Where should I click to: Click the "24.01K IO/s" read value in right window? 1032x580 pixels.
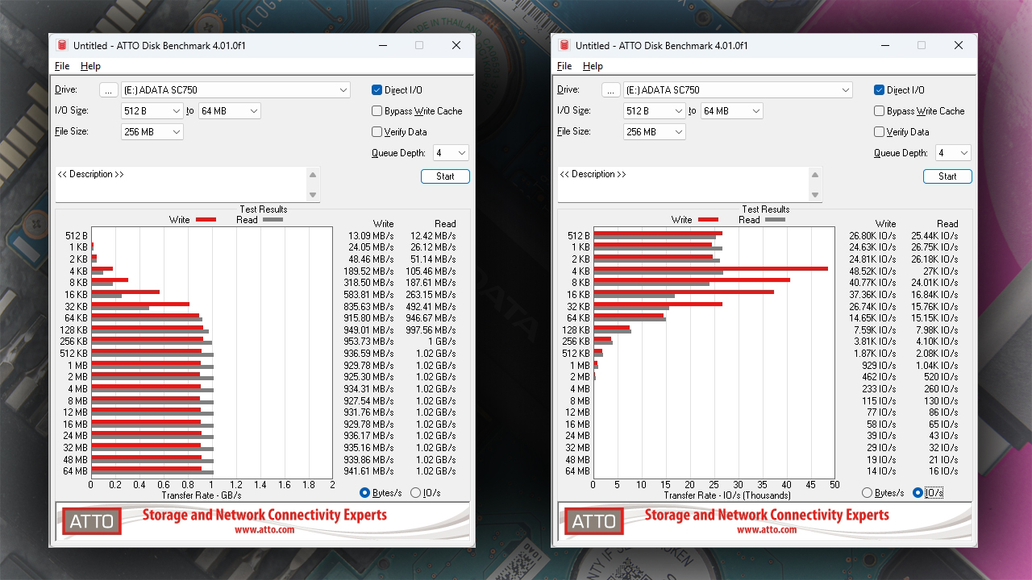(x=934, y=284)
